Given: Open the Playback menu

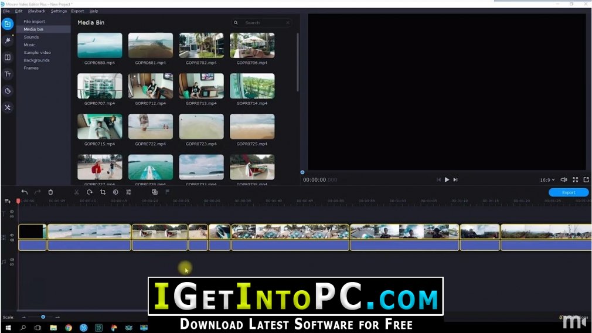Looking at the screenshot, I should [x=36, y=11].
